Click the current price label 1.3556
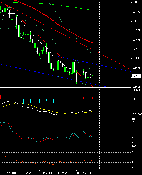Viewport: 142px width, 175px height. click(x=137, y=76)
